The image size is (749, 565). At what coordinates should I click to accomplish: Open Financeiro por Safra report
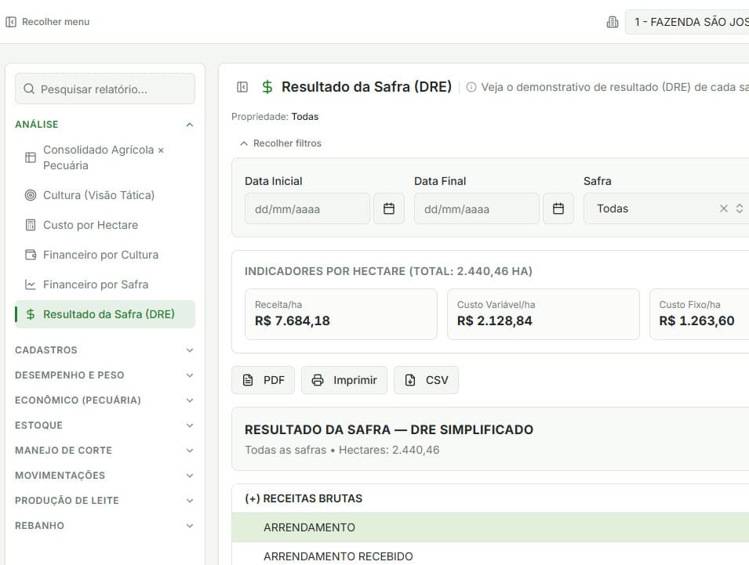[104, 284]
